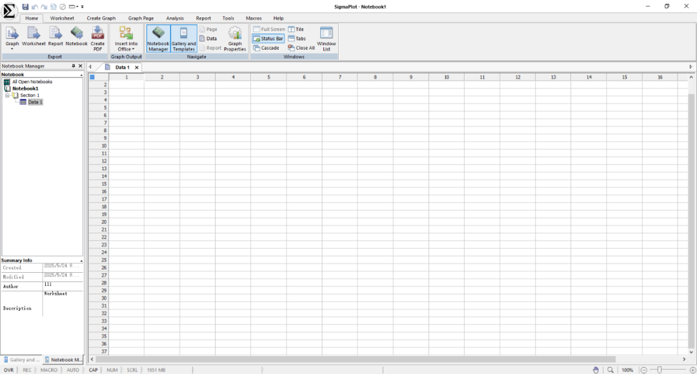The width and height of the screenshot is (697, 374).
Task: Select the hand pan tool in status bar
Action: pos(596,370)
